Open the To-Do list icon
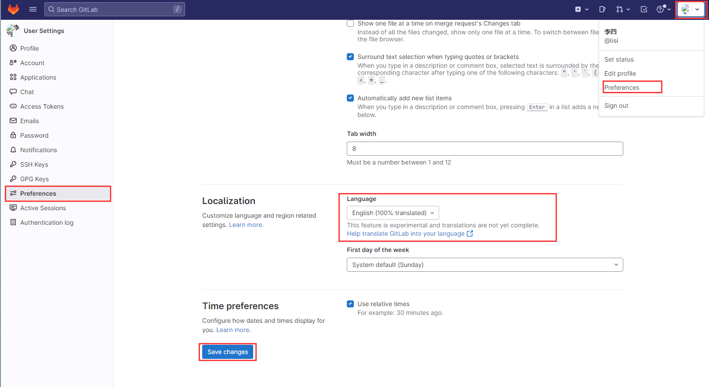Screen dimensions: 709x387 click(x=644, y=9)
